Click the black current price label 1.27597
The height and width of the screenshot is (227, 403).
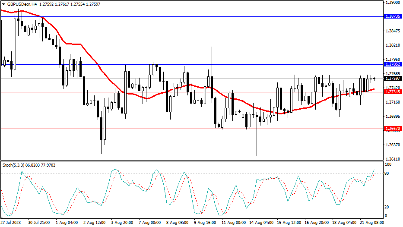click(392, 79)
